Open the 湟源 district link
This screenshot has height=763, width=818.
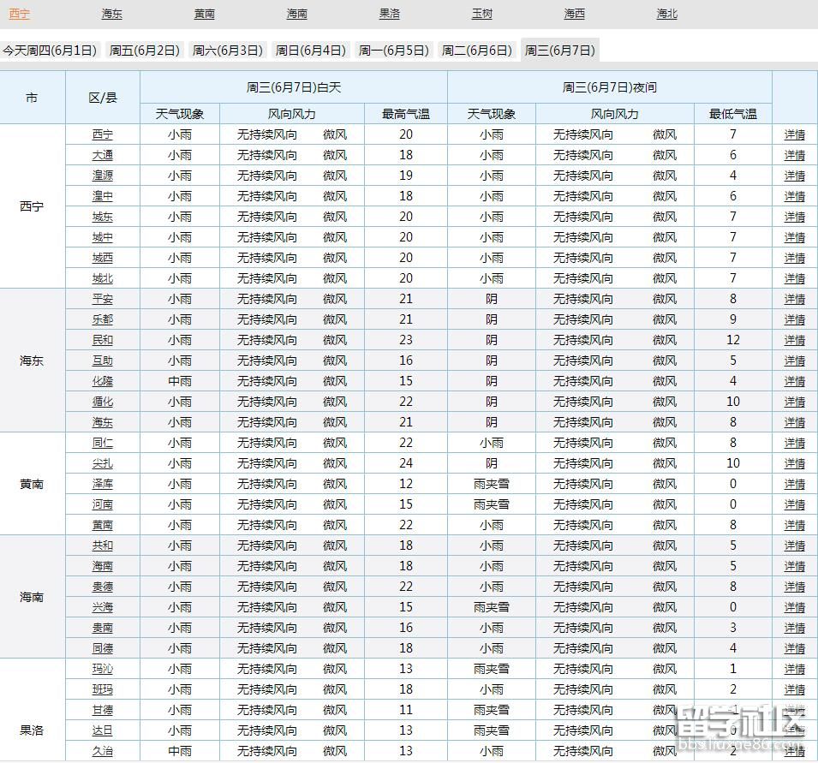click(102, 176)
